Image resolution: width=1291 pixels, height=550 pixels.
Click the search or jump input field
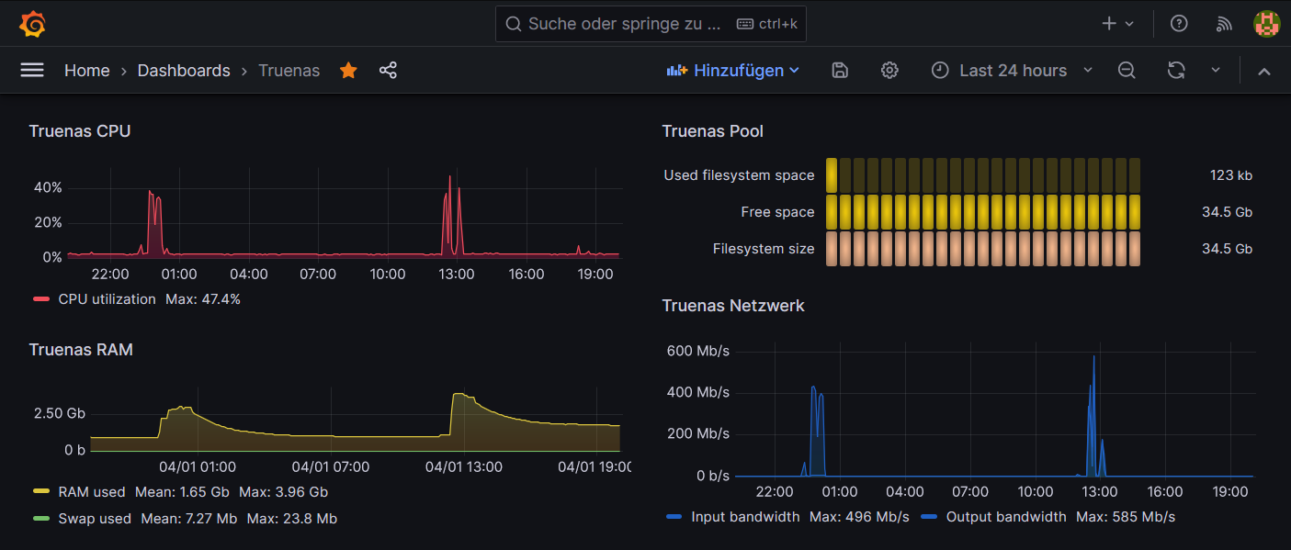(x=651, y=24)
